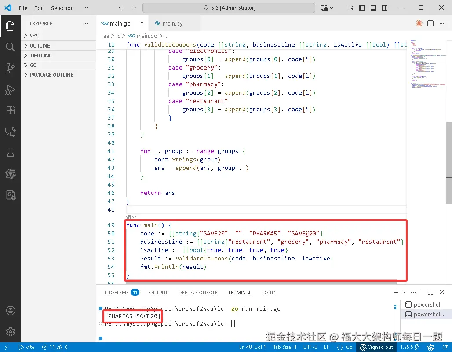This screenshot has width=452, height=352.
Task: Expand the SF2 folder section
Action: (58, 36)
